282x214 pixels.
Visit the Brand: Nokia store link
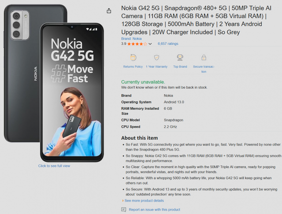coord(131,39)
